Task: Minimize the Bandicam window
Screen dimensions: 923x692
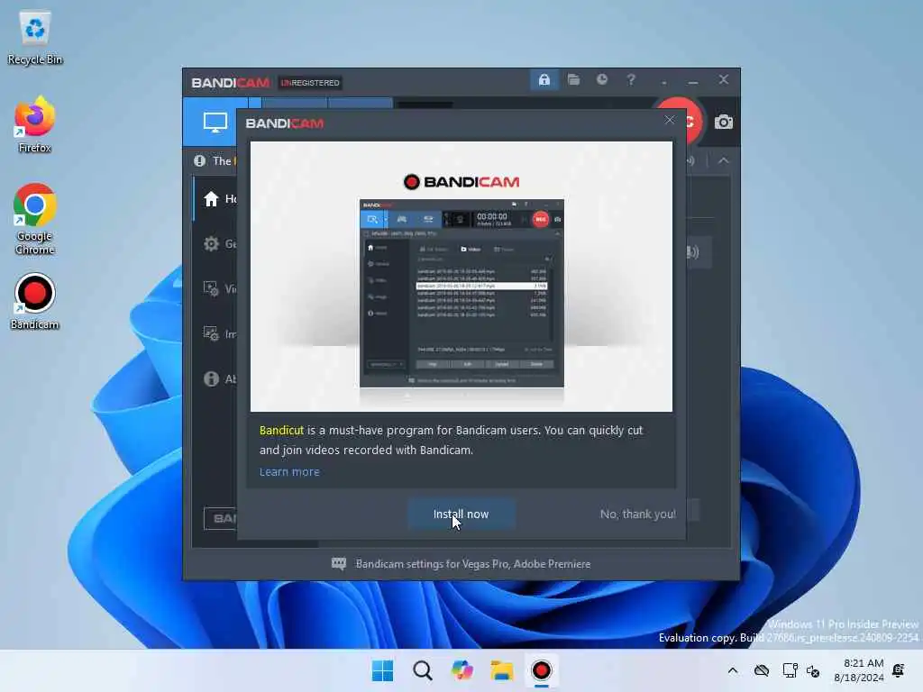Action: pos(693,80)
